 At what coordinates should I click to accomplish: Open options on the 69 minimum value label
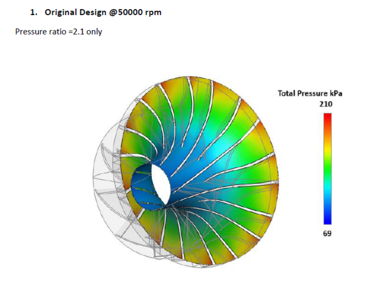pos(327,233)
